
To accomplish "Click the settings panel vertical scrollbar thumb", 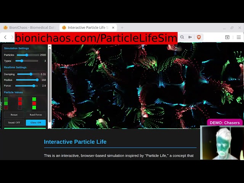I will pos(50,85).
